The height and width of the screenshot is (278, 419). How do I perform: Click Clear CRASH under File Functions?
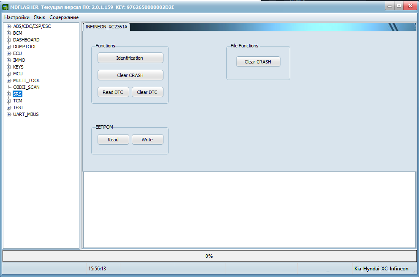coord(258,62)
